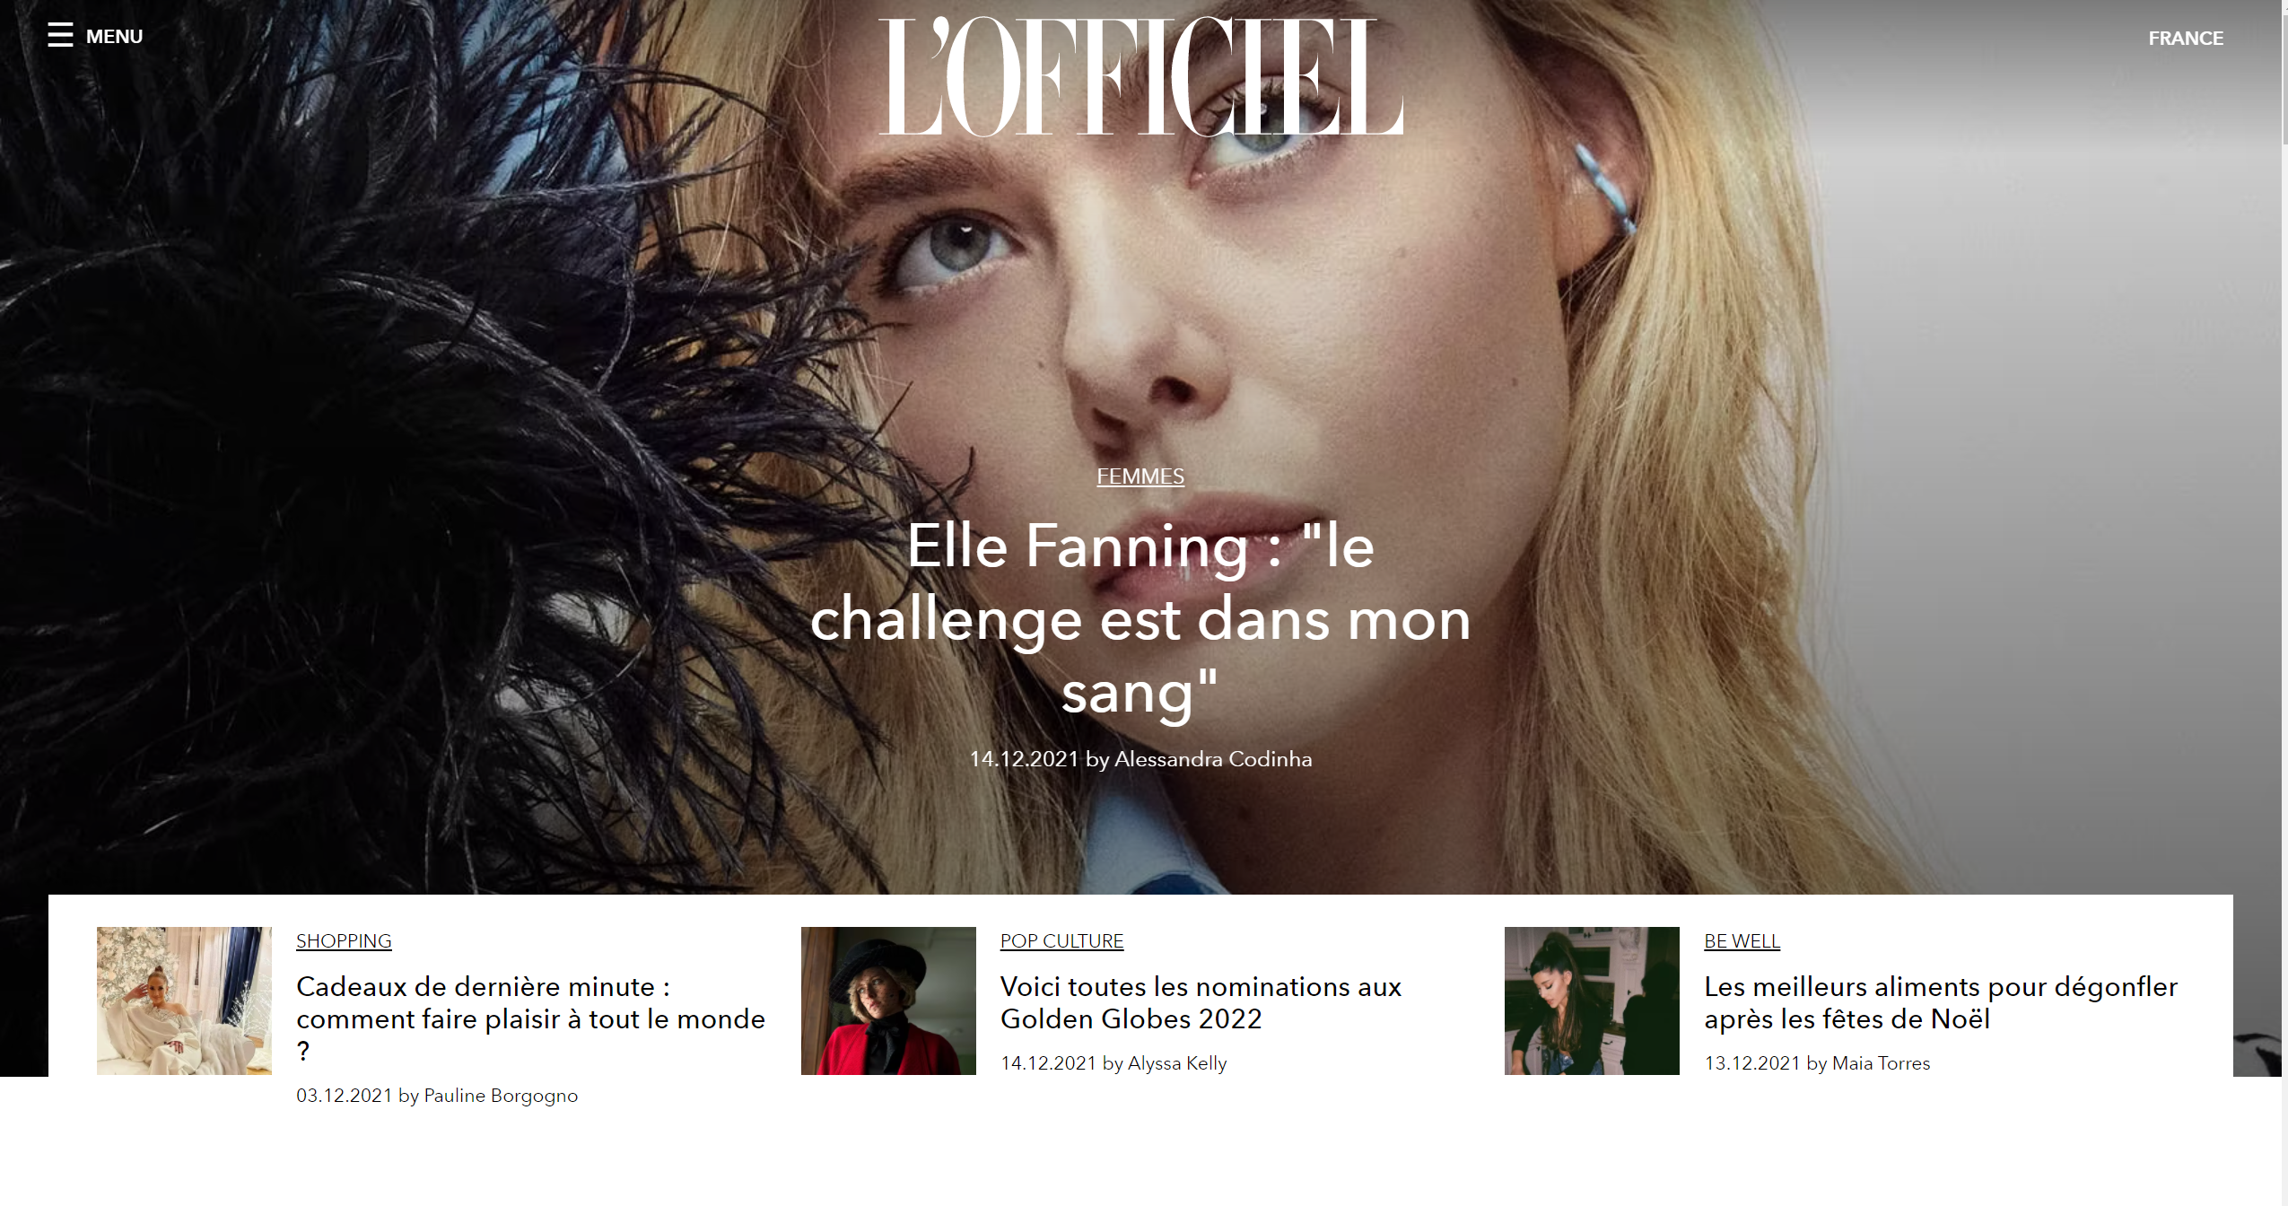Viewport: 2288px width, 1206px height.
Task: Open the Golden Globes 2022 nominations article
Action: coord(1201,1002)
